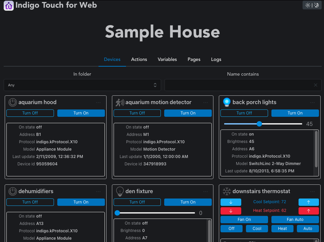Click SwitchLinc 2-Way Dimmer model text
Screen dimensions: 324x242
click(275, 164)
